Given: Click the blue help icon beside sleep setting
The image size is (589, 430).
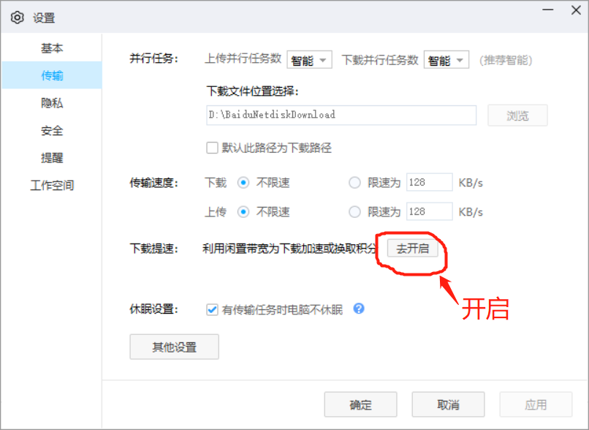Looking at the screenshot, I should 359,309.
